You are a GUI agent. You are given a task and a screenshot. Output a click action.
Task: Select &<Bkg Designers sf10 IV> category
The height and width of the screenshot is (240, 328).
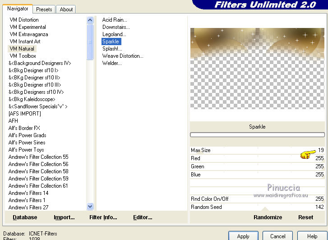coord(36,92)
